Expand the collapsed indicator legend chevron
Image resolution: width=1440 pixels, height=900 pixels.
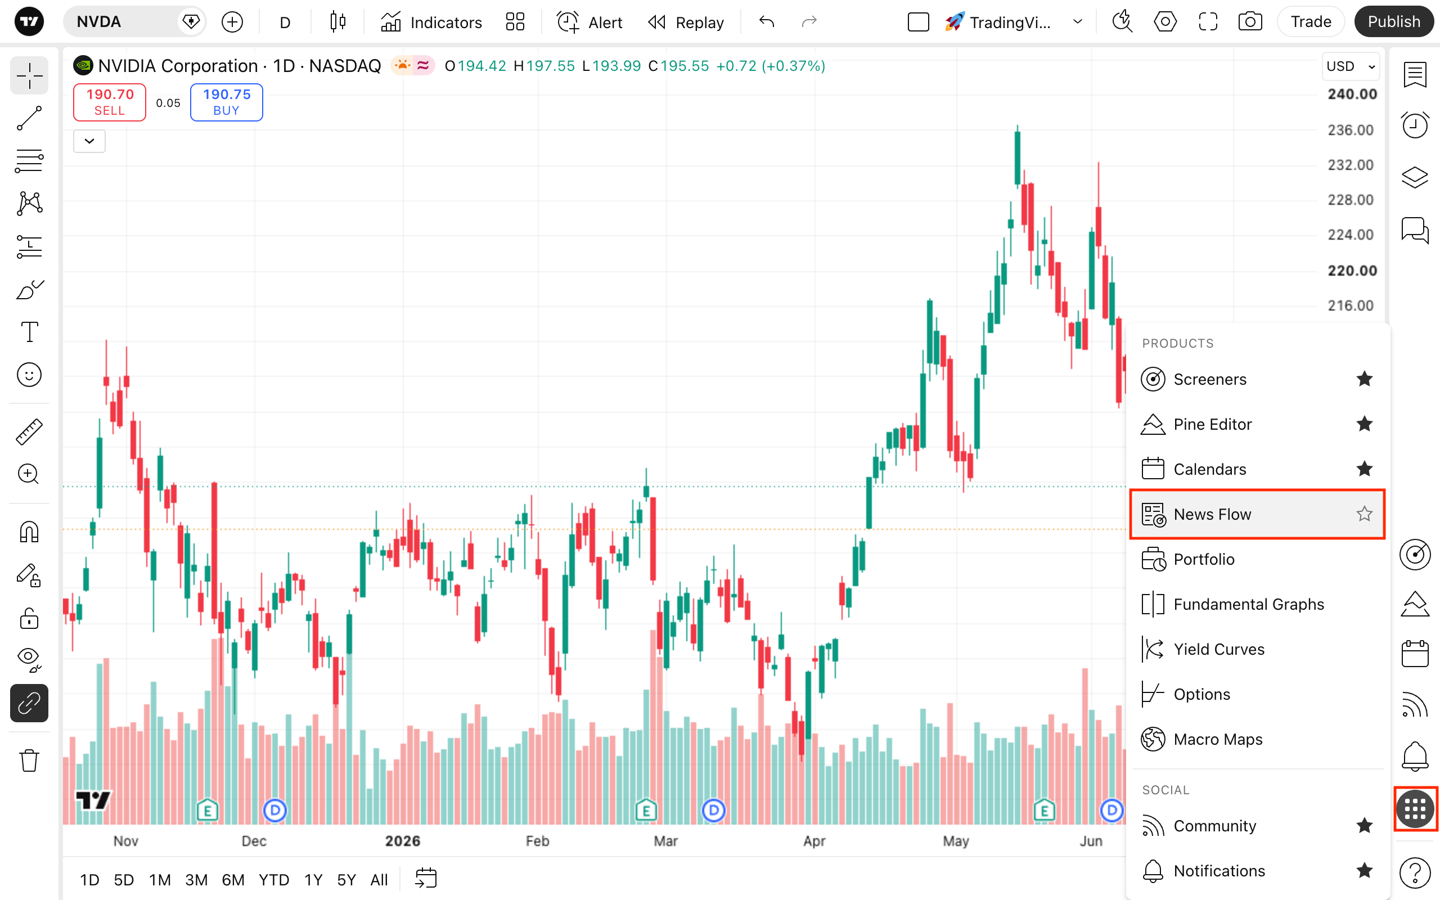[x=89, y=141]
